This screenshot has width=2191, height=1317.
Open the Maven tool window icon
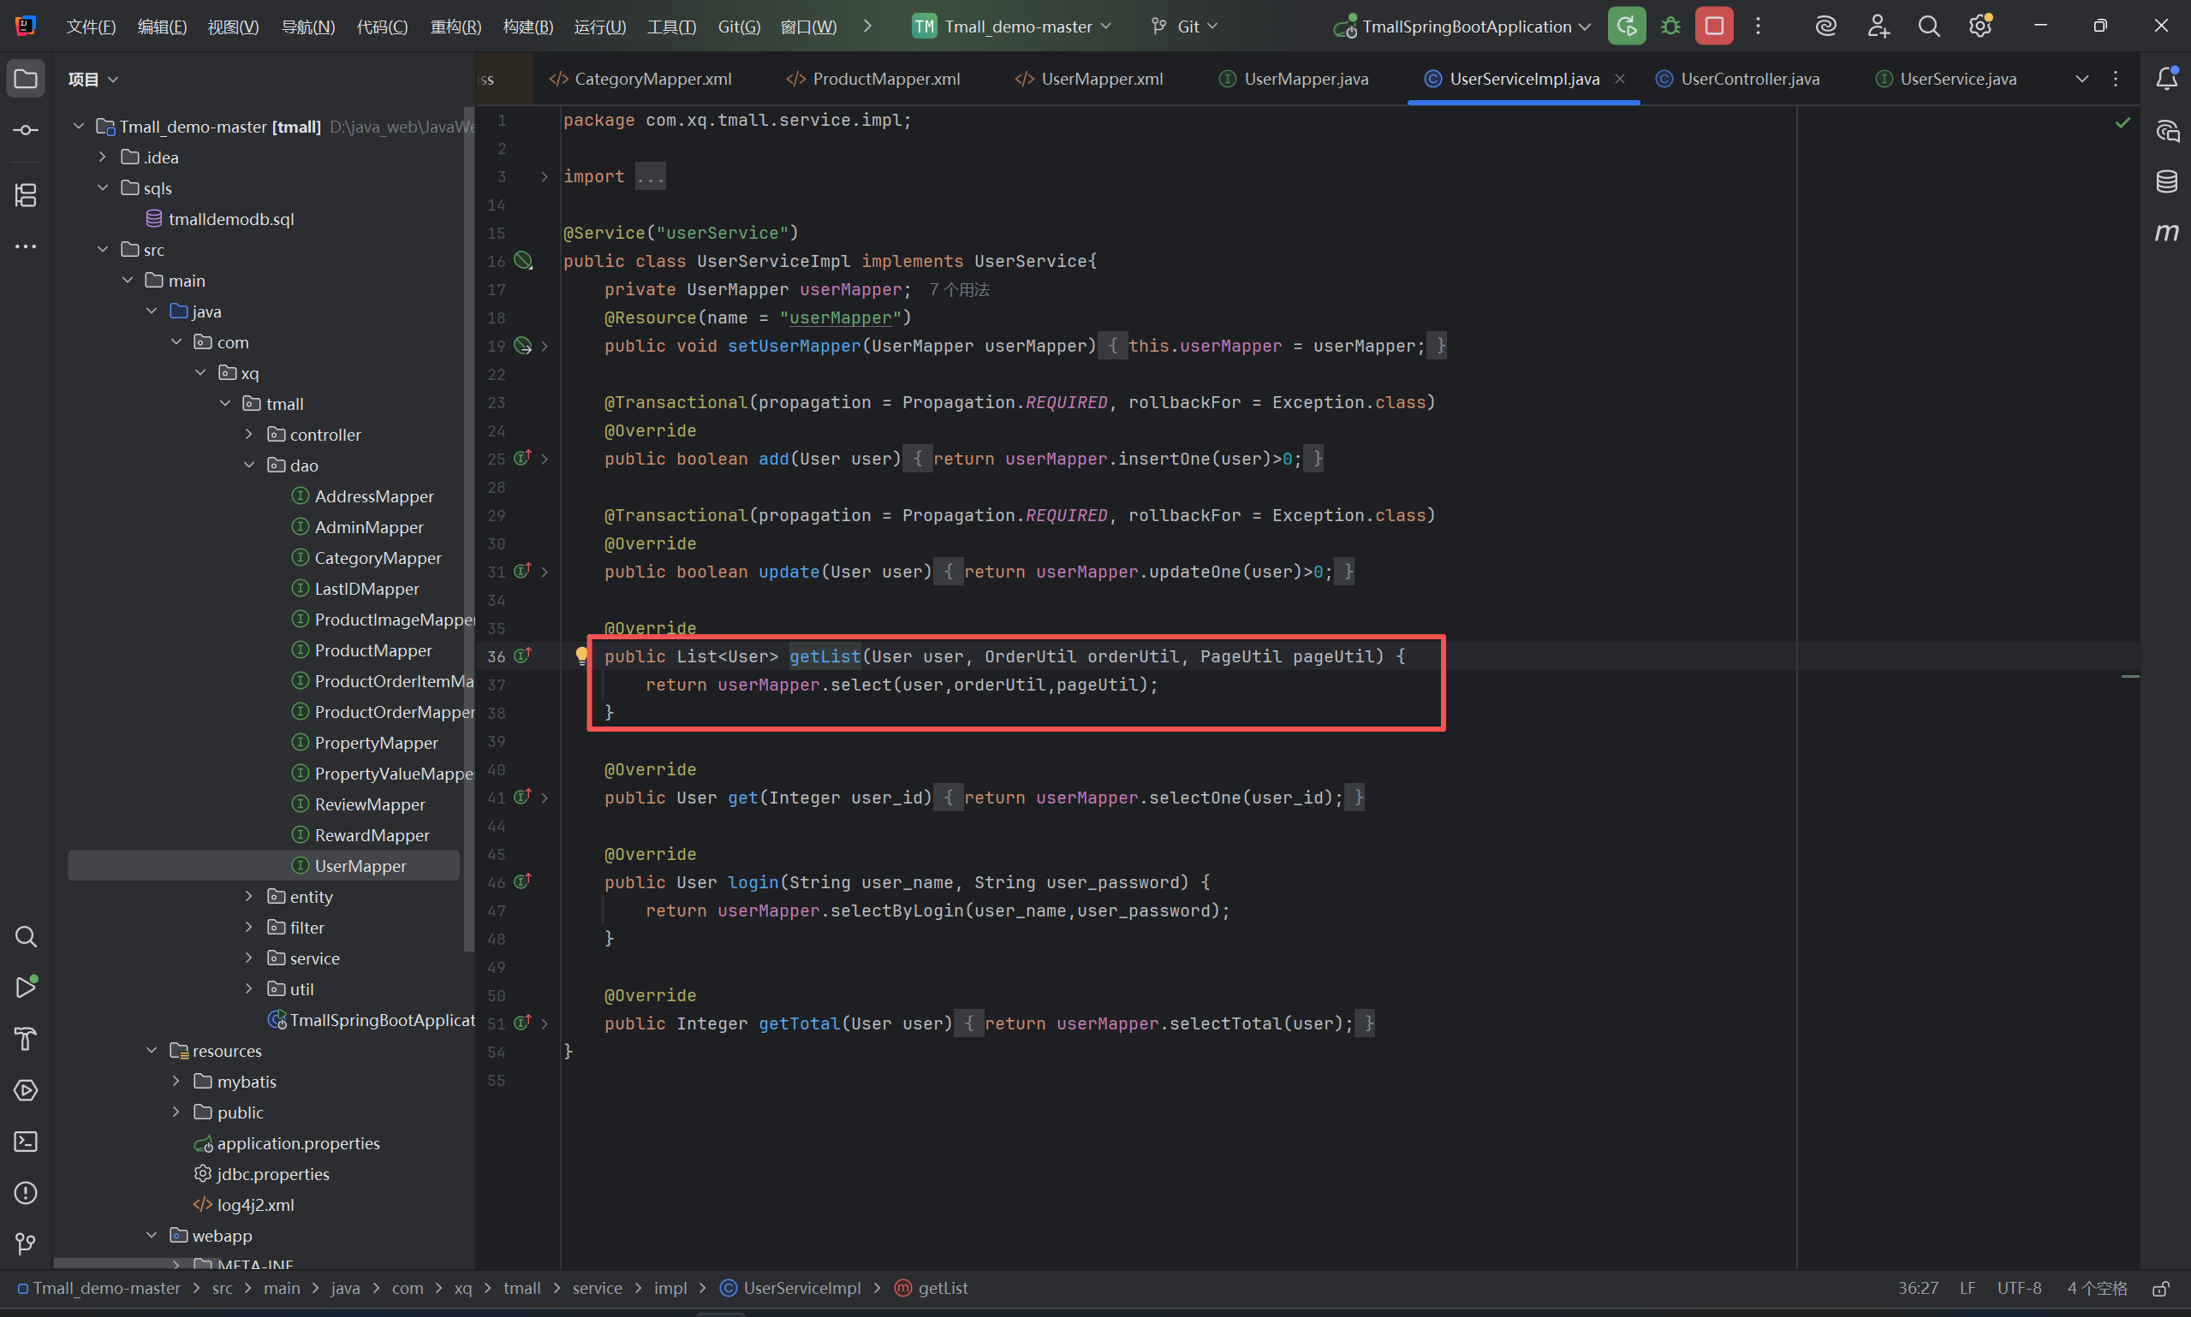pyautogui.click(x=2166, y=233)
